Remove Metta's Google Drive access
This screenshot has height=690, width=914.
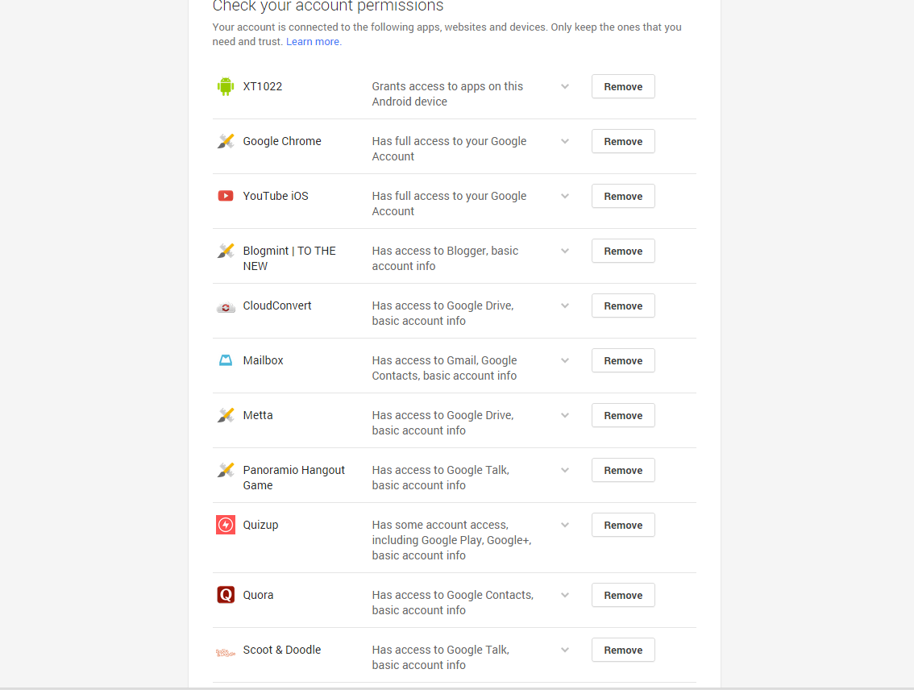(x=623, y=415)
